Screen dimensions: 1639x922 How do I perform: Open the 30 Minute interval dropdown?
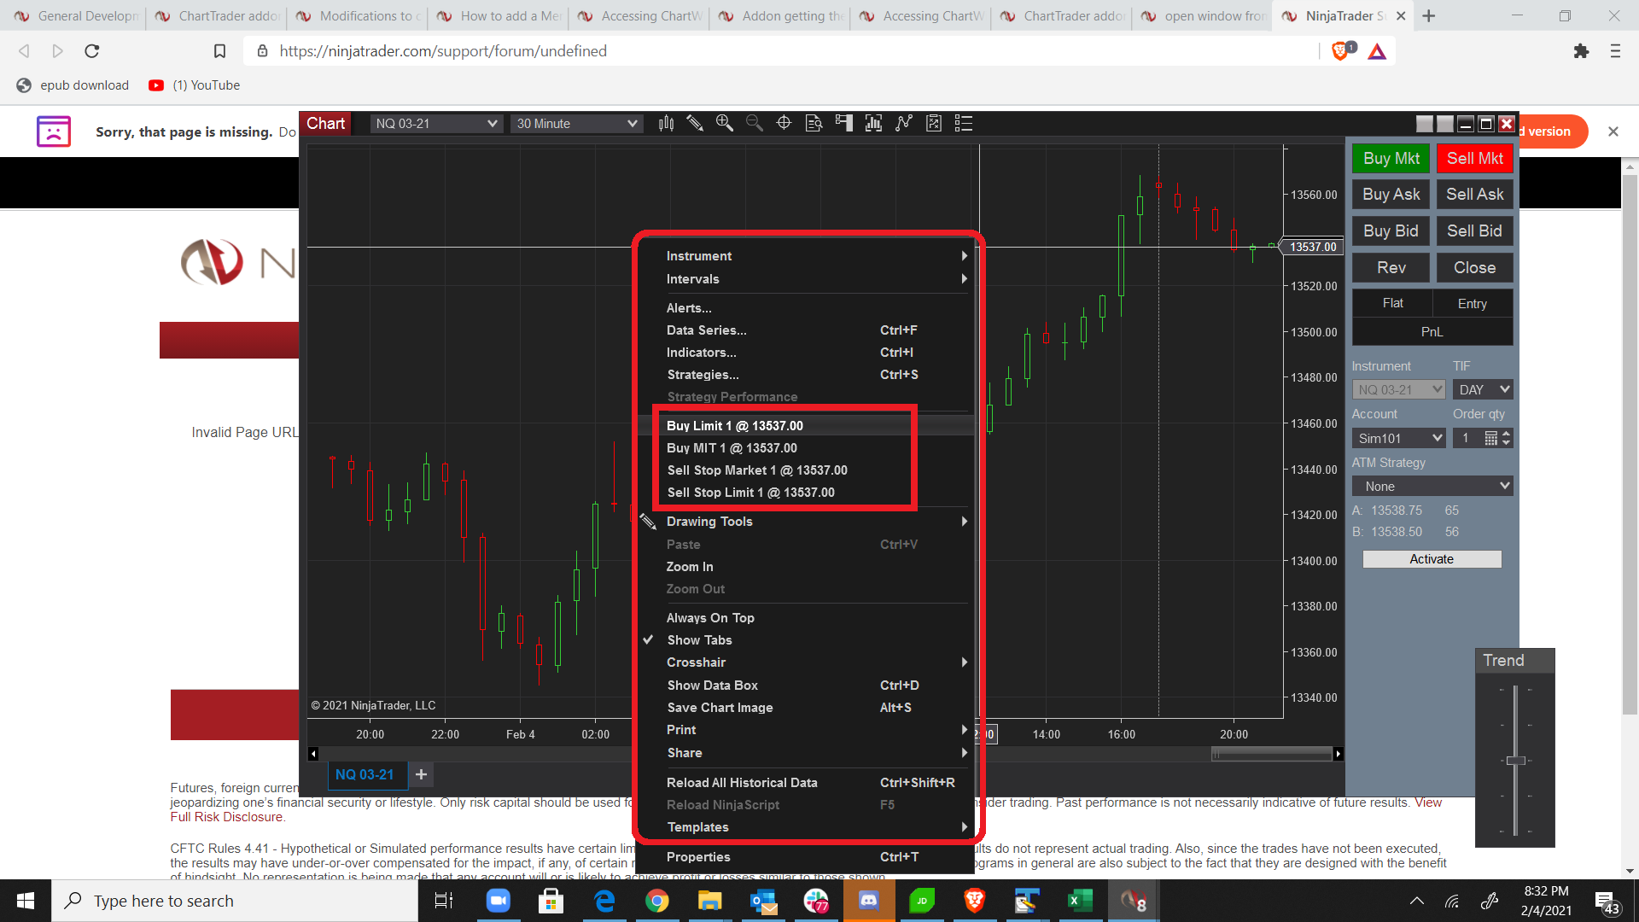pyautogui.click(x=576, y=124)
